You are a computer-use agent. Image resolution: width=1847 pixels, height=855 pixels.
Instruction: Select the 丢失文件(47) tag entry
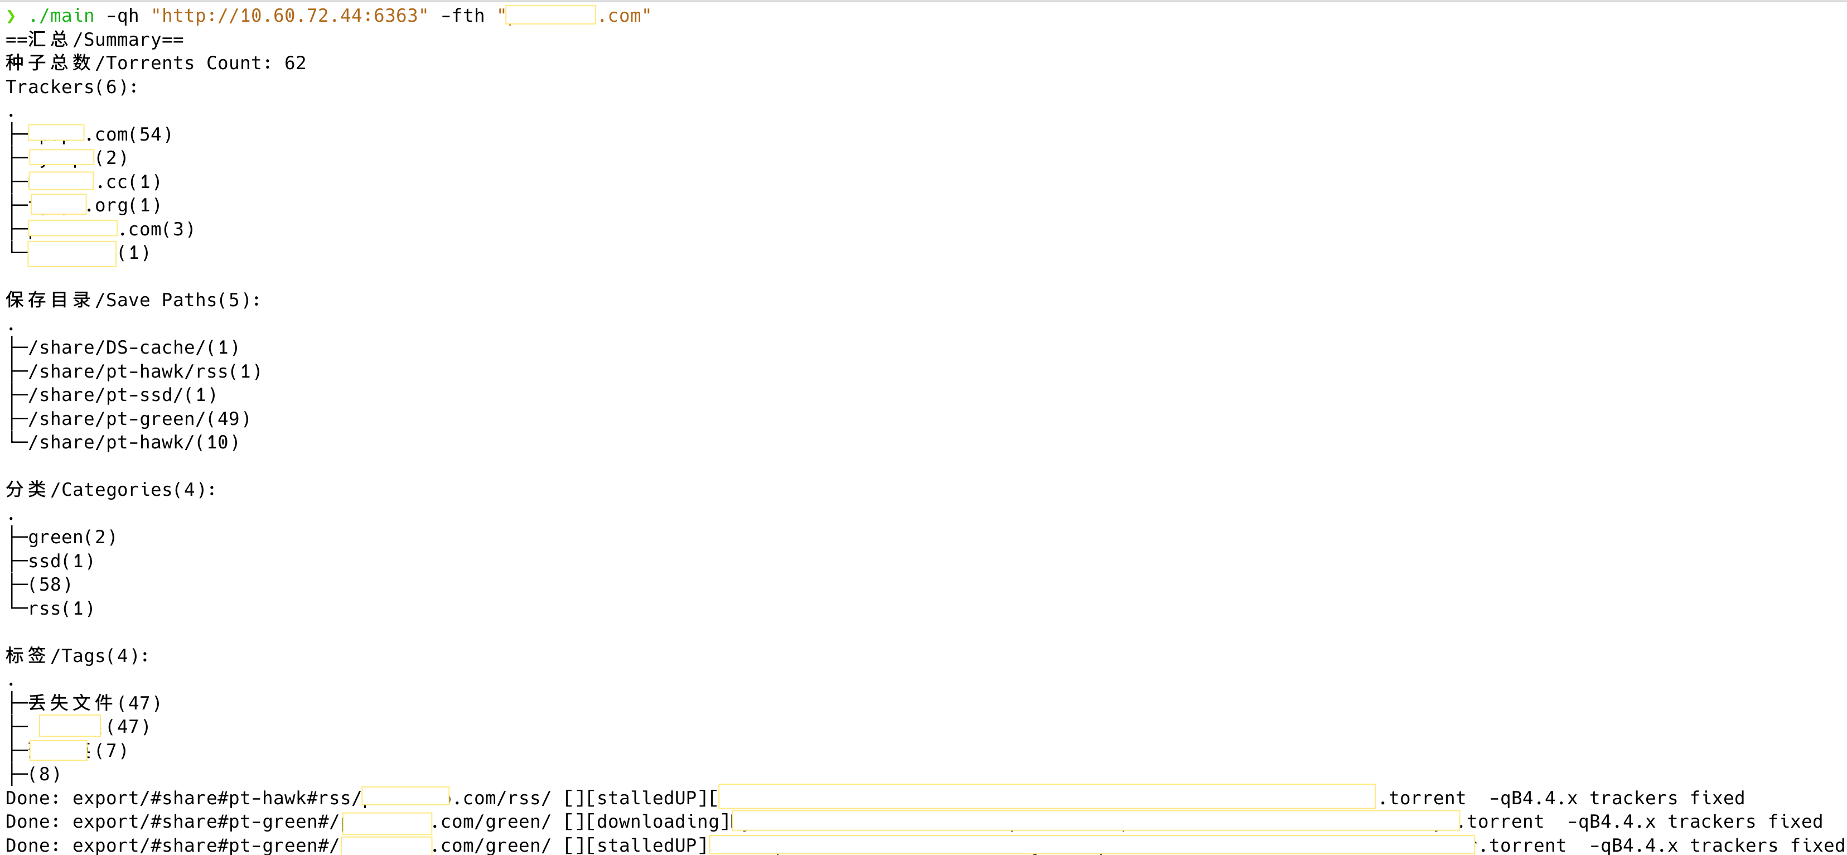click(x=95, y=702)
